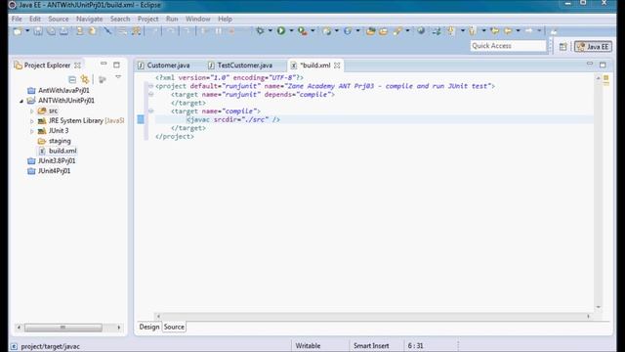Minimize the editor area
625x352 pixels.
[x=590, y=64]
